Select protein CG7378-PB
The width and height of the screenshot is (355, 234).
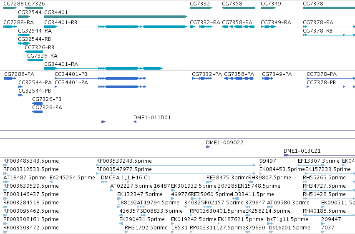(321, 83)
